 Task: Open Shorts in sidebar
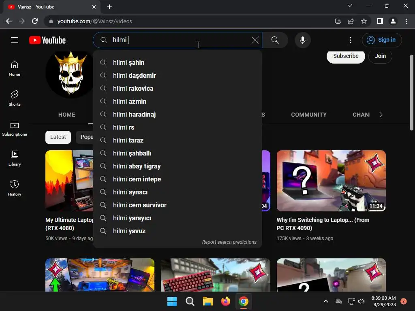click(15, 98)
